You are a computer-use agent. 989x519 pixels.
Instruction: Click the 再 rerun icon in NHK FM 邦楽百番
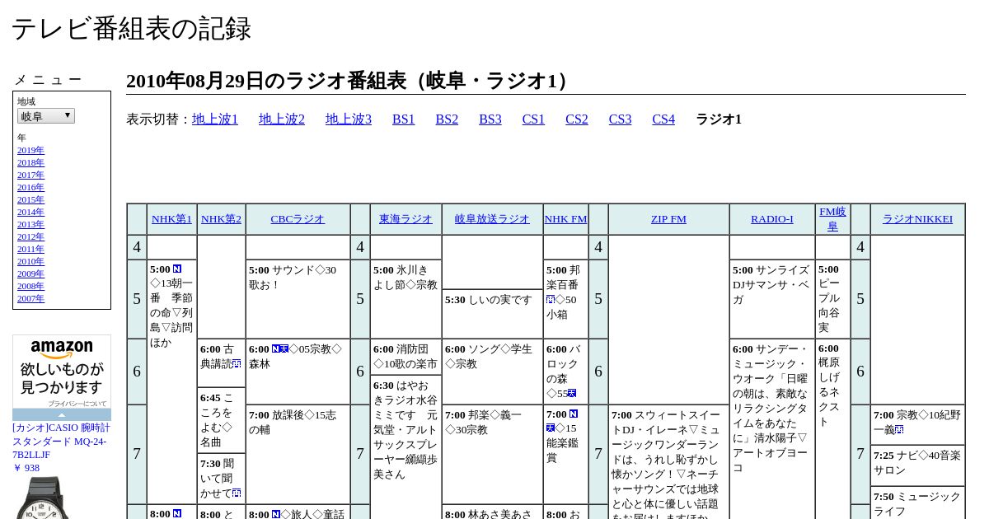coord(550,300)
